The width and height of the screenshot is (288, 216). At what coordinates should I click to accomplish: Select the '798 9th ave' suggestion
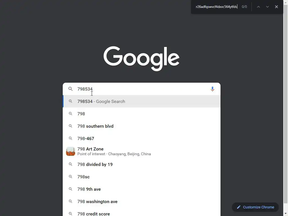click(x=142, y=189)
